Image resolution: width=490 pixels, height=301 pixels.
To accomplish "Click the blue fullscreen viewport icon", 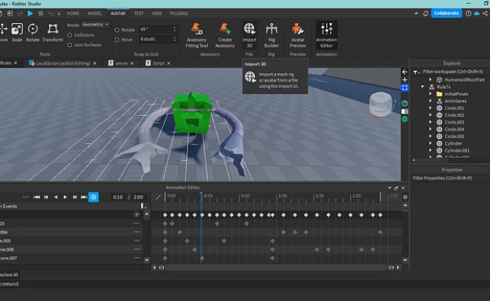I will [x=405, y=87].
